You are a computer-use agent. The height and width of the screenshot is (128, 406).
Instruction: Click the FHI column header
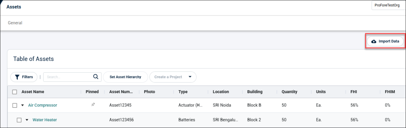(354, 92)
